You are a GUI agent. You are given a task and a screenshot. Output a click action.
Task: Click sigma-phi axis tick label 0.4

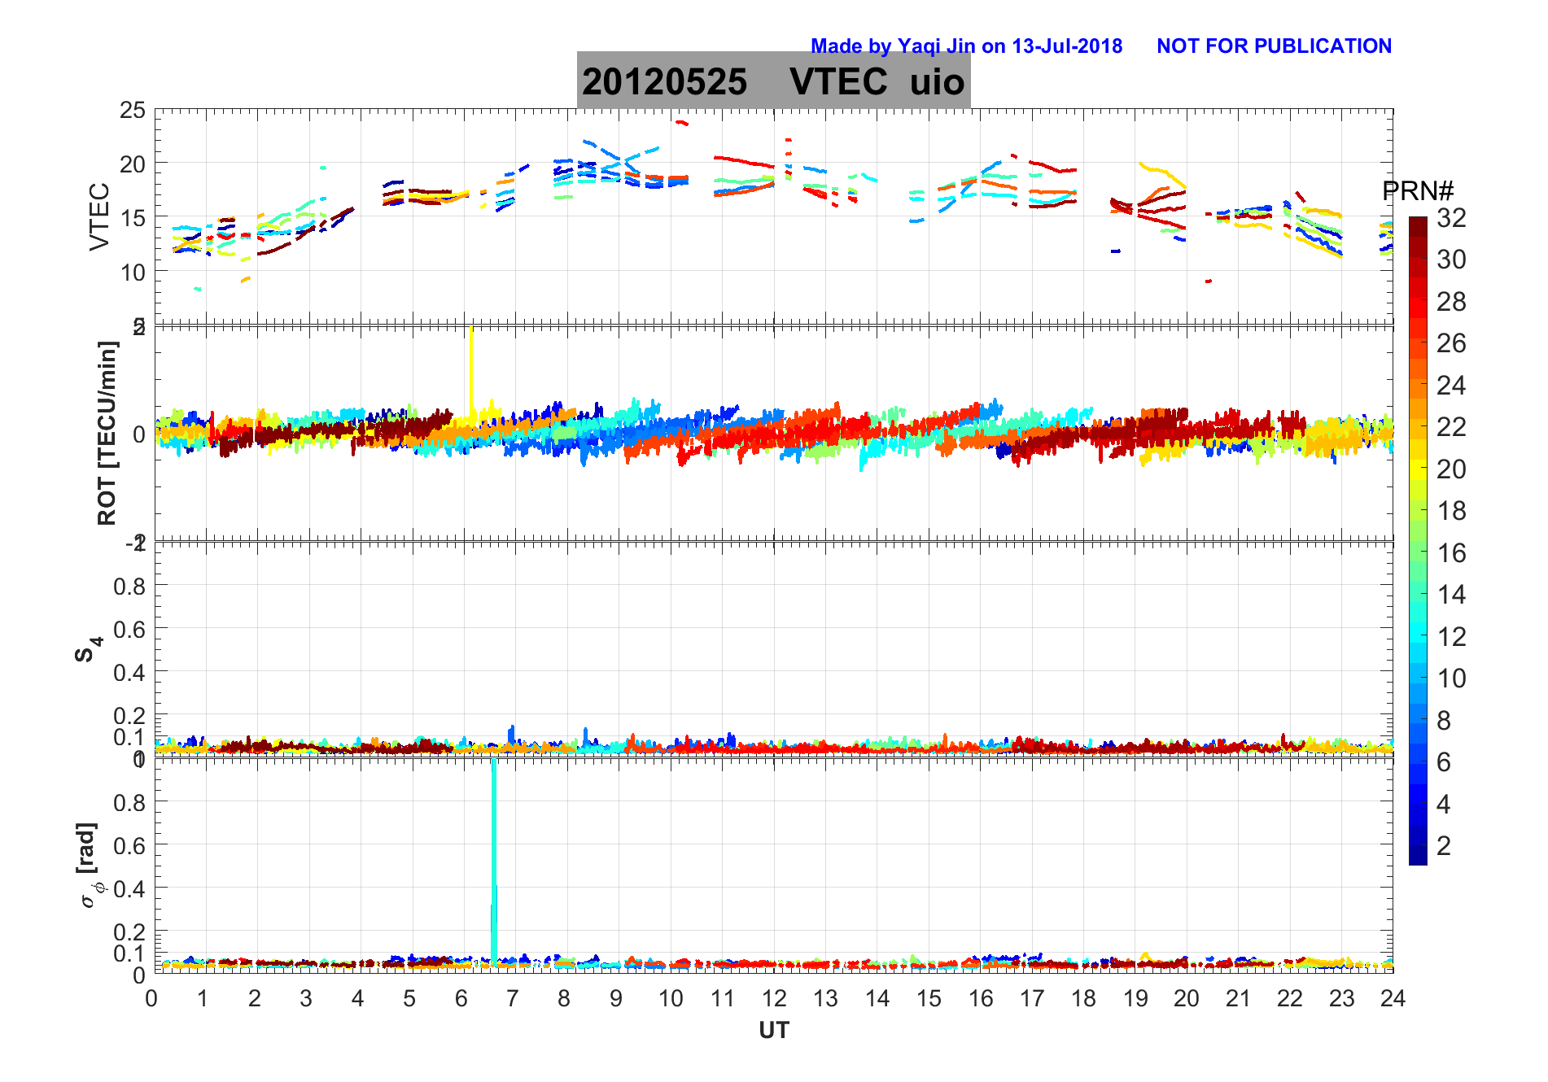click(x=129, y=888)
